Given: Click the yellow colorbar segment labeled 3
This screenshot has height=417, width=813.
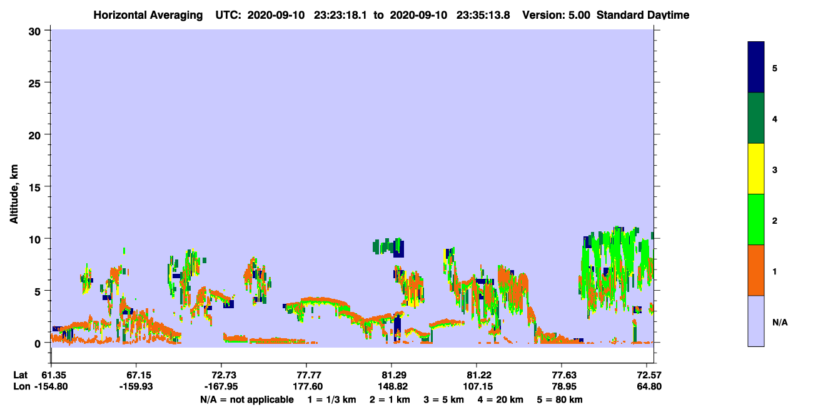Looking at the screenshot, I should tap(756, 169).
